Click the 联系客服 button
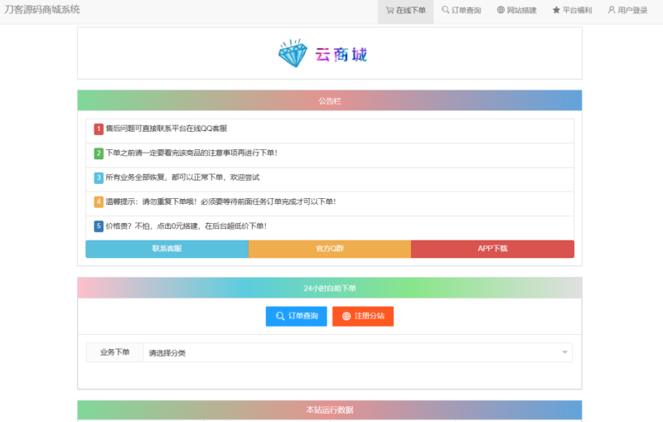 [x=167, y=249]
